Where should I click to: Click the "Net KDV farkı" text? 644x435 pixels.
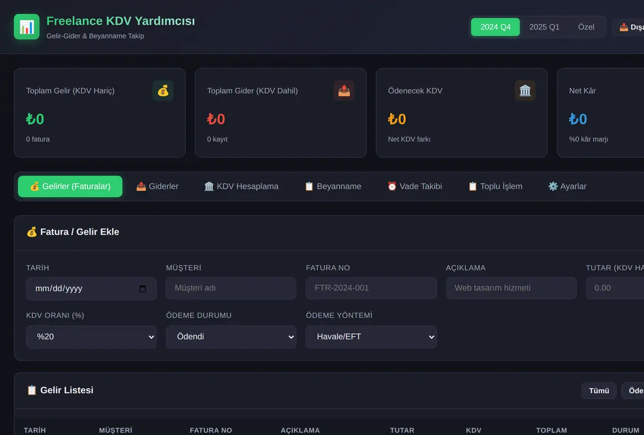click(x=409, y=139)
